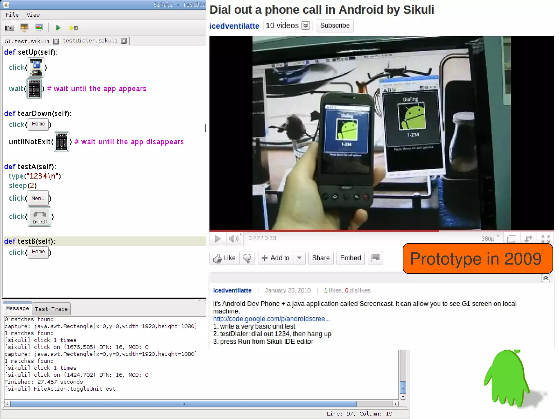Open the androidscreencast code.google.com link
The image size is (559, 419).
coord(271,319)
